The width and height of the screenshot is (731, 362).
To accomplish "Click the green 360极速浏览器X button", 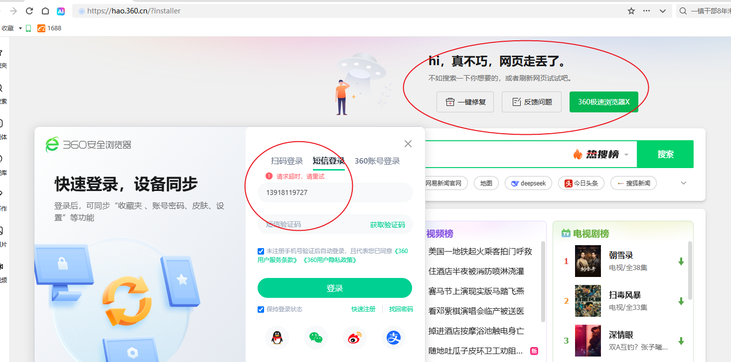I will pos(604,102).
